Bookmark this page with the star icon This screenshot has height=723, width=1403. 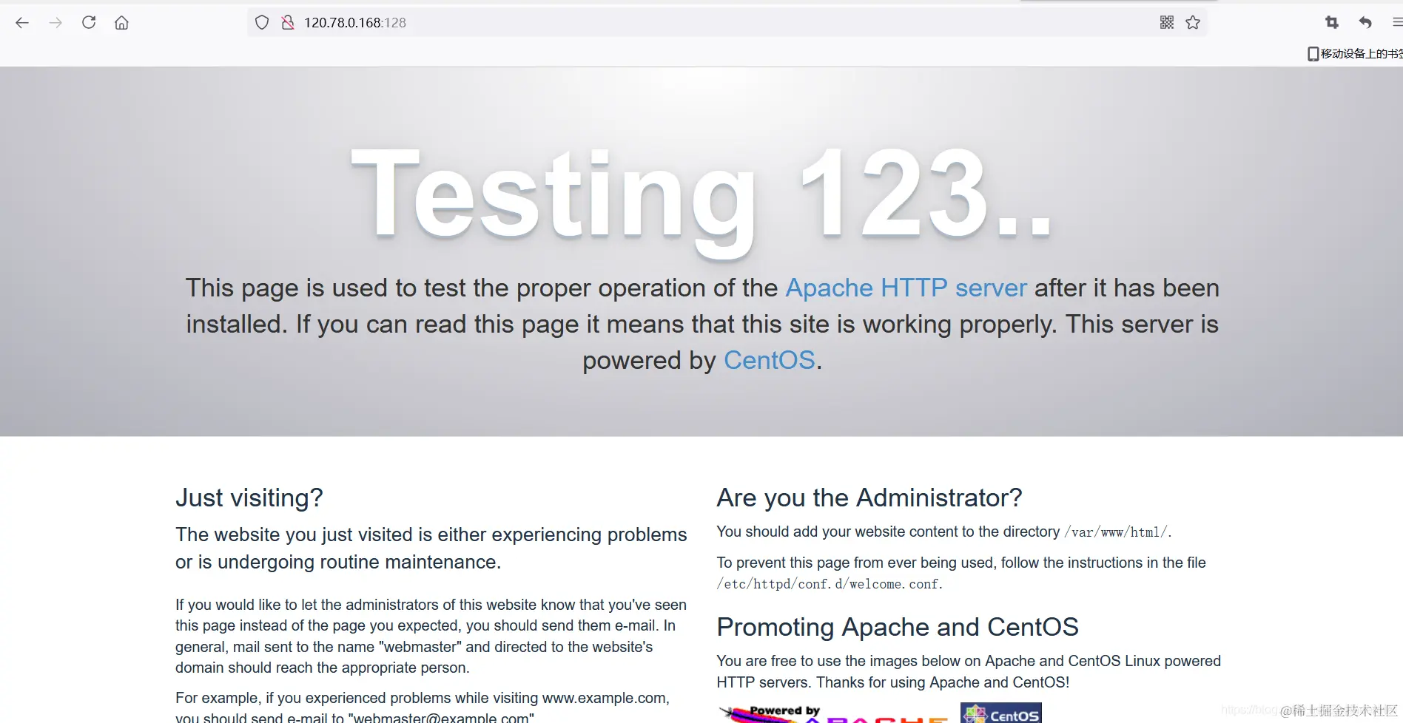1193,23
